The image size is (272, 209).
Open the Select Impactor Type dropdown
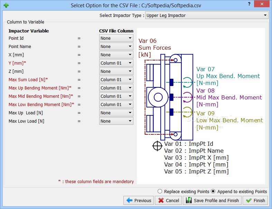point(207,16)
